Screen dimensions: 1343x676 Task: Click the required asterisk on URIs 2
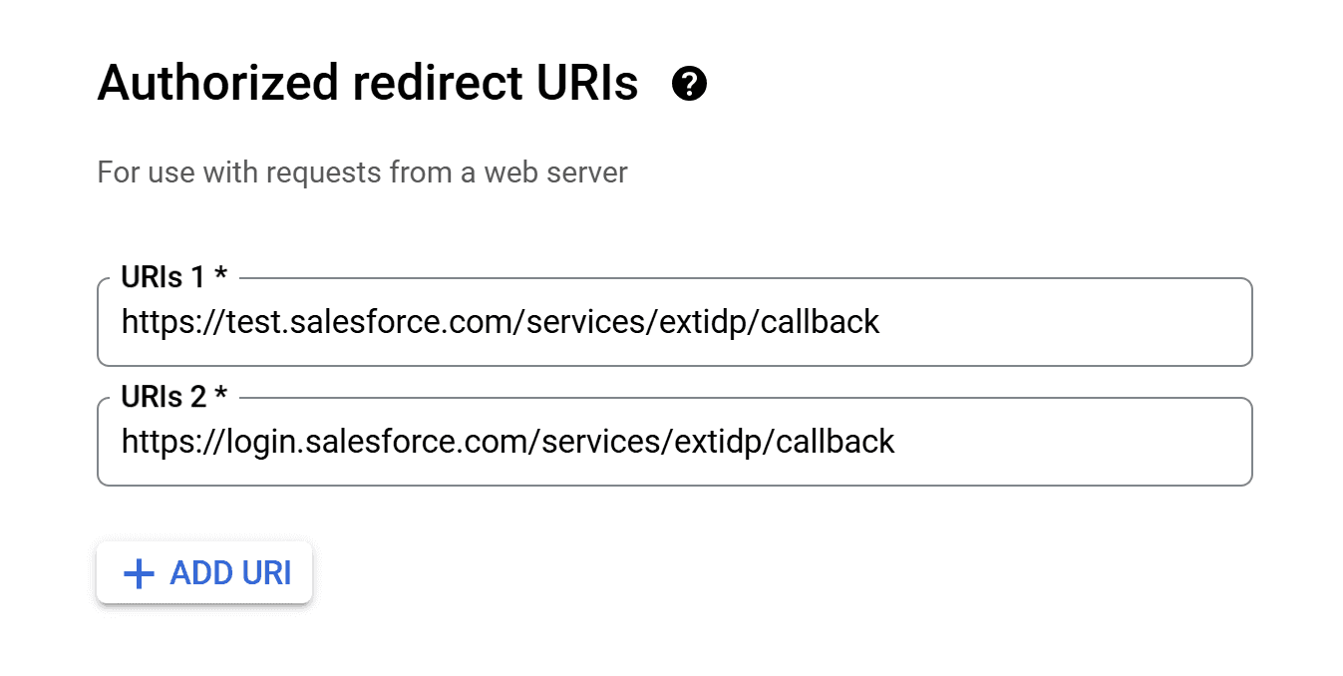tap(221, 395)
